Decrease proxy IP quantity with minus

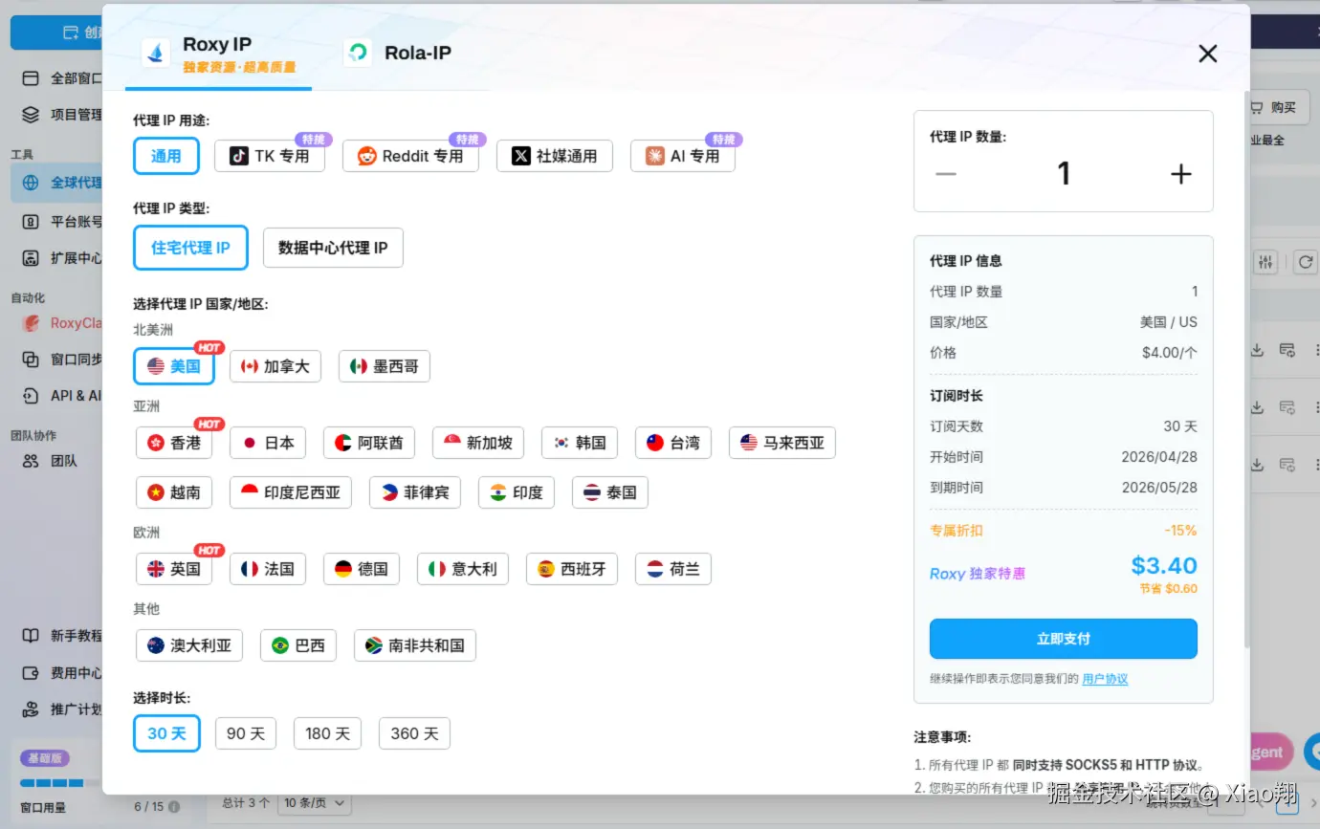click(x=946, y=174)
